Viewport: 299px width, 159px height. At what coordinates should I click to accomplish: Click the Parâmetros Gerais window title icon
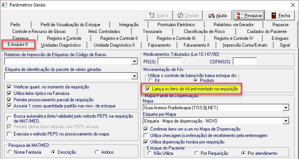5,5
